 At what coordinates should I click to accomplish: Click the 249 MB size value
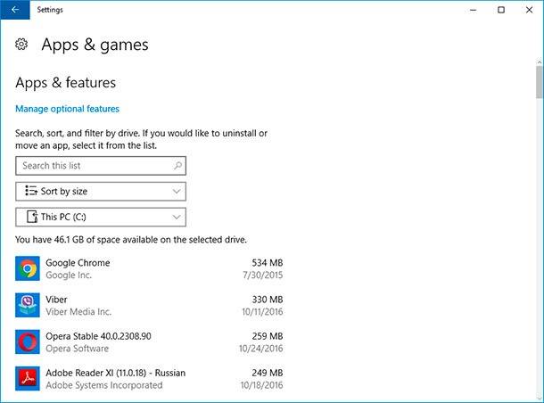pos(268,374)
